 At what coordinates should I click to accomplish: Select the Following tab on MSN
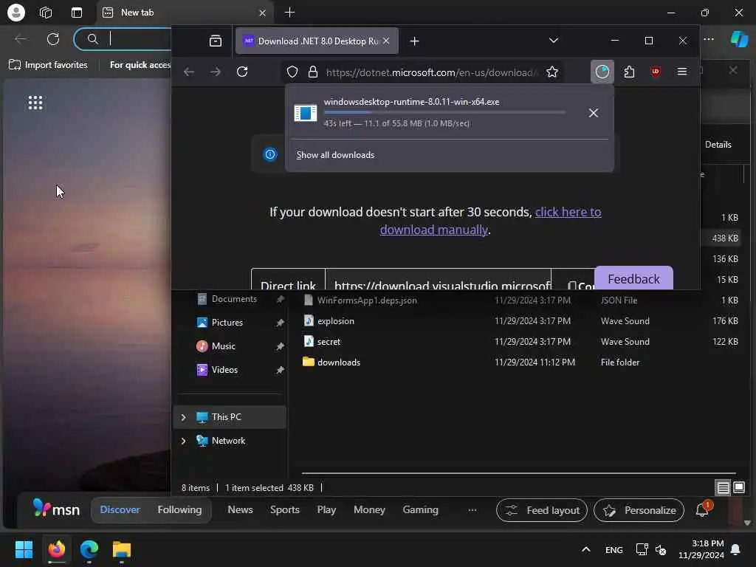179,509
